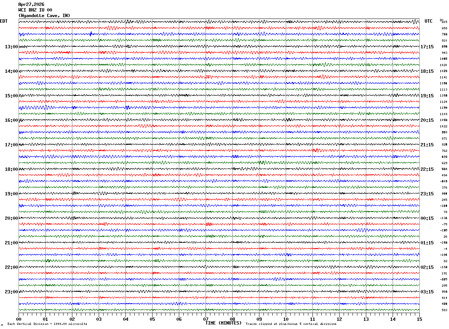Screen dimensions: 449x329
Task: Click DC offset value 494
Action: pyautogui.click(x=444, y=175)
